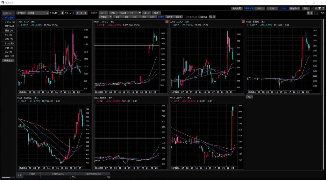The width and height of the screenshot is (326, 180).
Task: Open 設定 settings button
Action: click(x=306, y=8)
